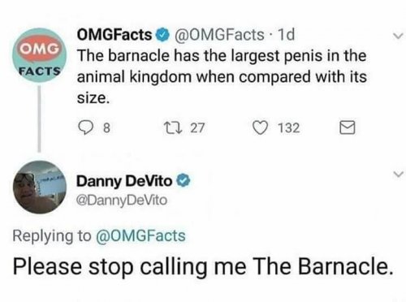Click Danny DeVito's verified checkmark badge
This screenshot has height=302, width=406.
(x=184, y=181)
